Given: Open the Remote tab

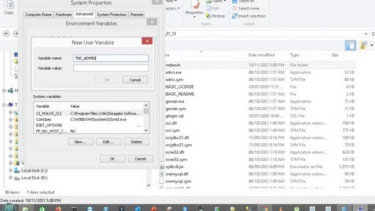Looking at the screenshot, I should (x=137, y=14).
